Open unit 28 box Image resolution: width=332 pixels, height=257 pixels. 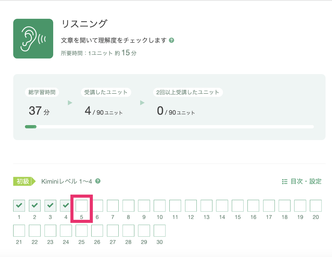click(128, 231)
